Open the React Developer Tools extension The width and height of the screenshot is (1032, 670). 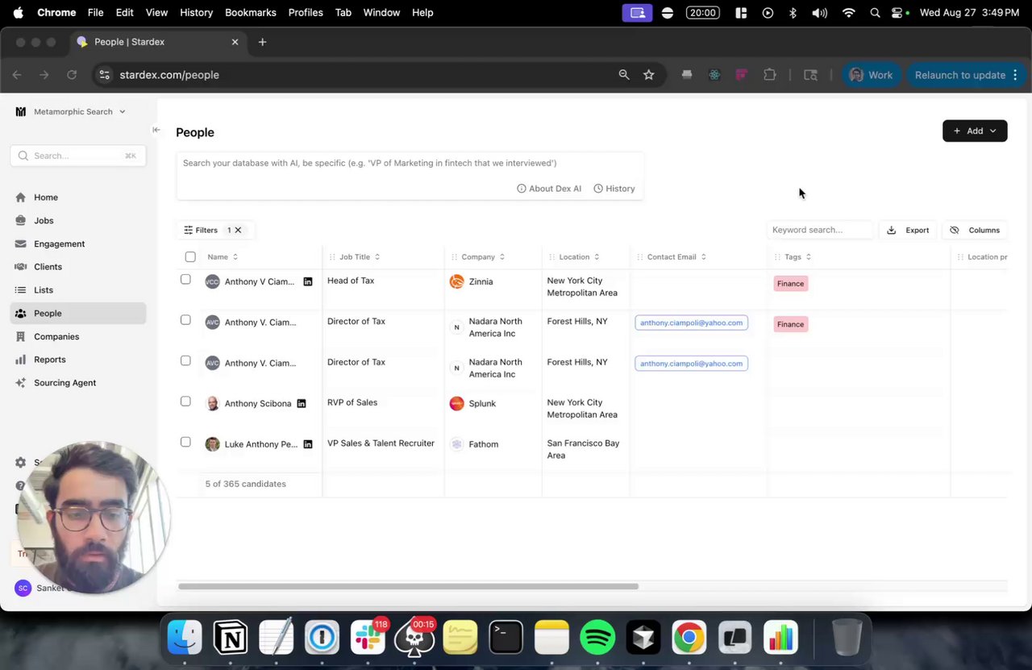pos(714,75)
